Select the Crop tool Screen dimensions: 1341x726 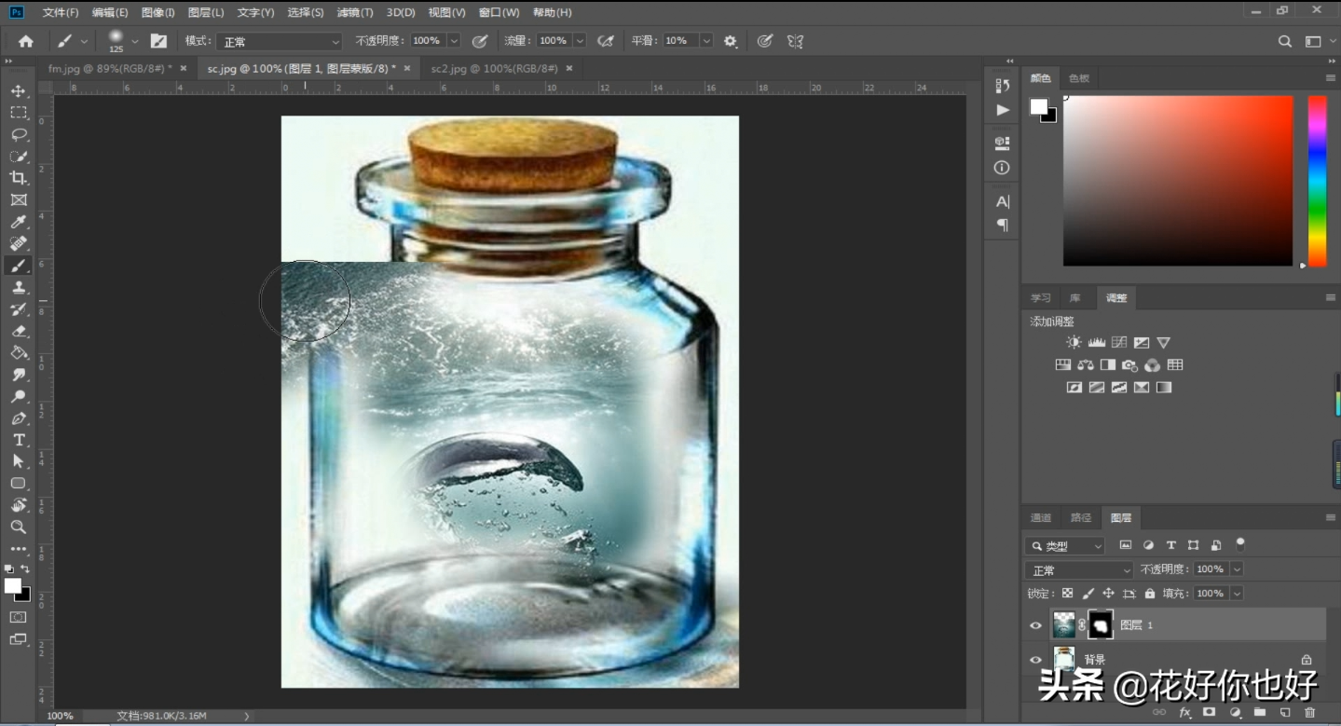19,178
